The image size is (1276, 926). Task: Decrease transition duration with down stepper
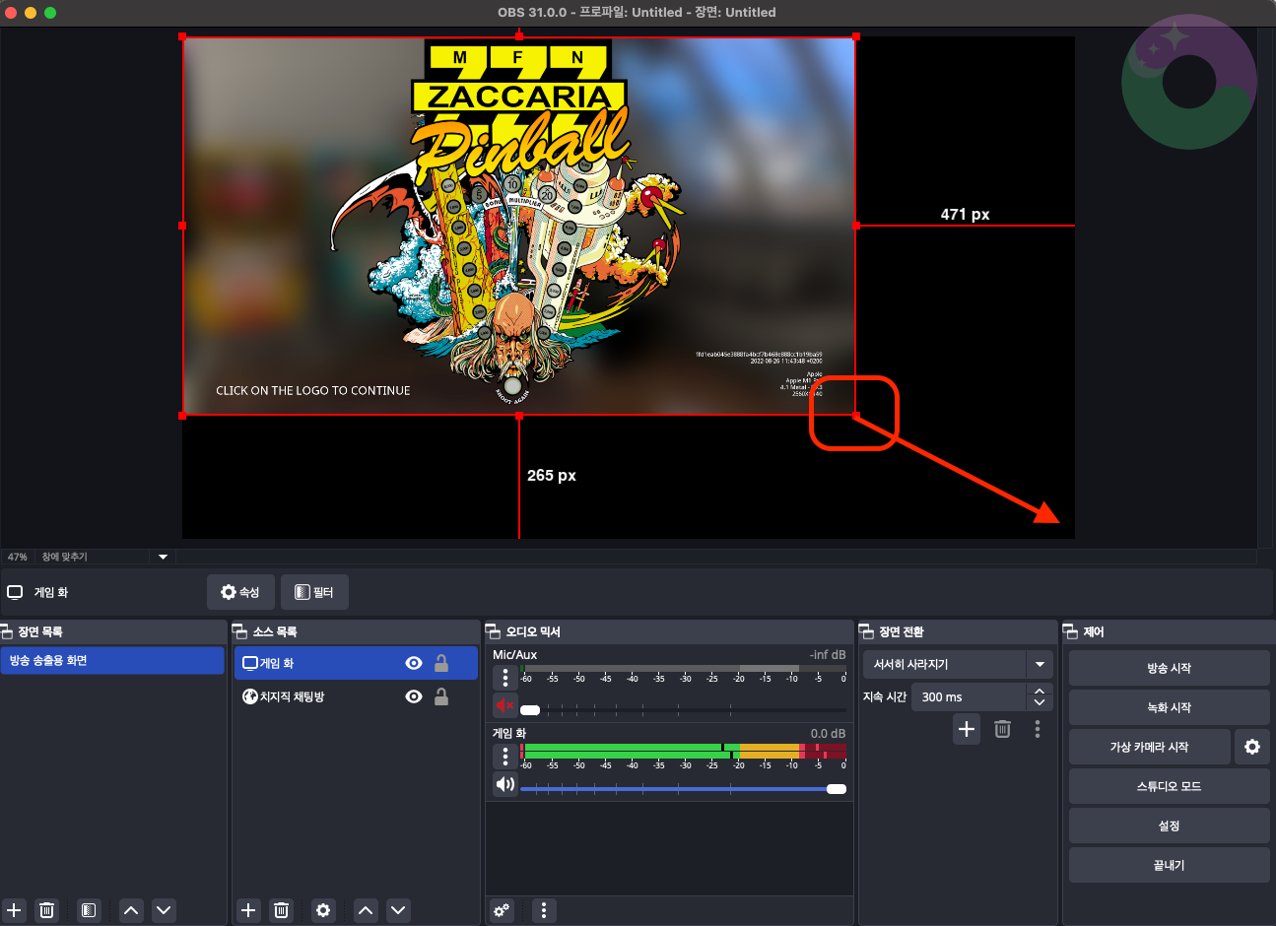[x=1040, y=702]
